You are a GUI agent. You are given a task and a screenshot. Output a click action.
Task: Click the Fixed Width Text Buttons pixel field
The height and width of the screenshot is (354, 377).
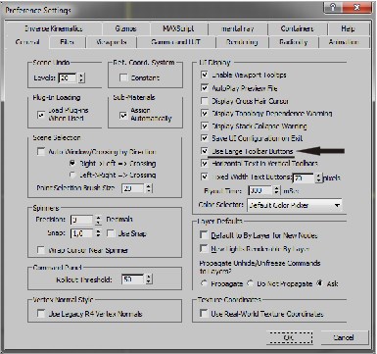tap(305, 178)
